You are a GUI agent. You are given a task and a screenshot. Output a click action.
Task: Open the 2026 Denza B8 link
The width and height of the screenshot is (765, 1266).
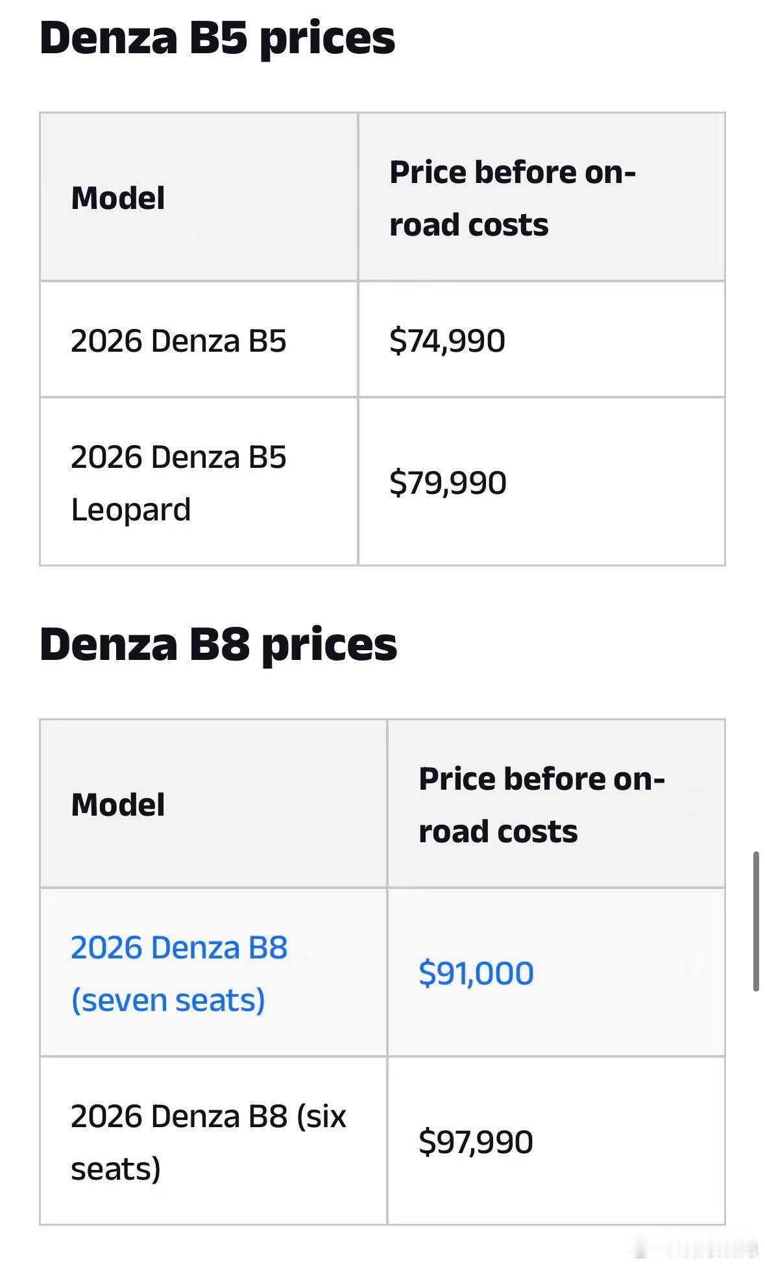[178, 947]
